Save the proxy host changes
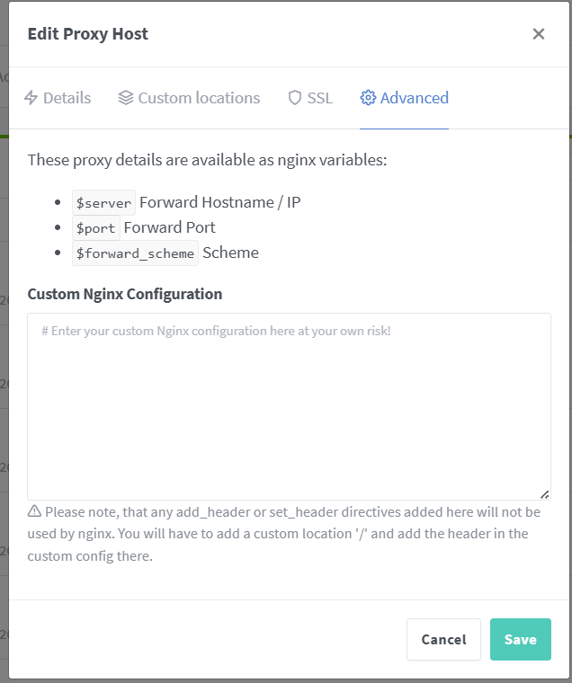Screen dimensions: 572x683 coord(520,639)
